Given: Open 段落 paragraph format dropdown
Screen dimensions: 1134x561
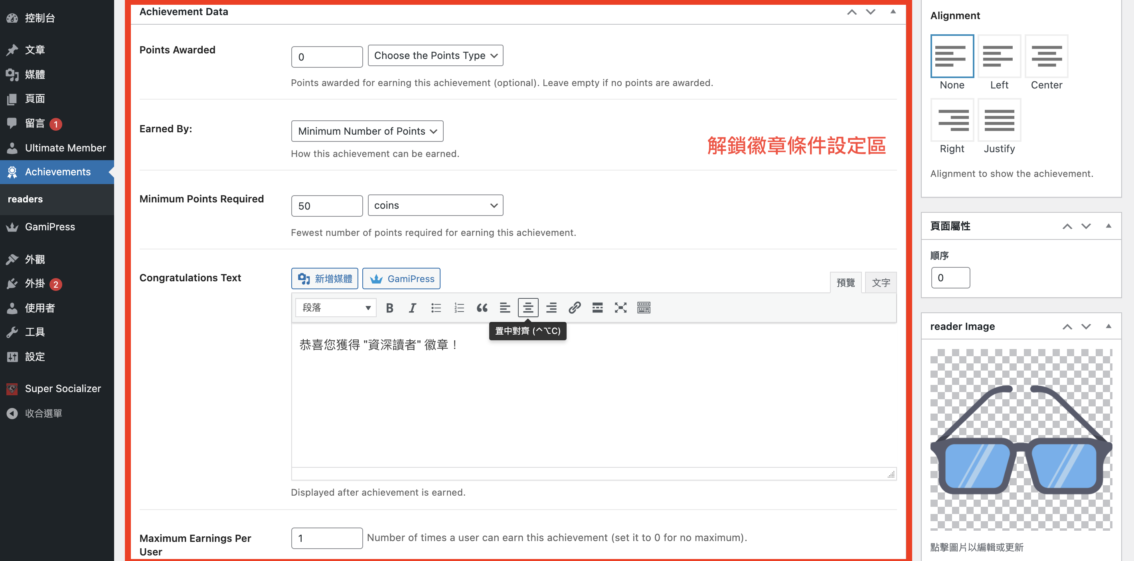Looking at the screenshot, I should coord(336,308).
